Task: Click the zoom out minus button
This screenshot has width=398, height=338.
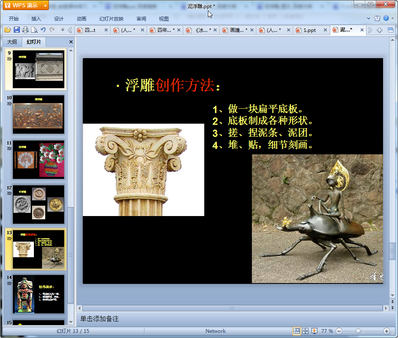Action: [339, 331]
